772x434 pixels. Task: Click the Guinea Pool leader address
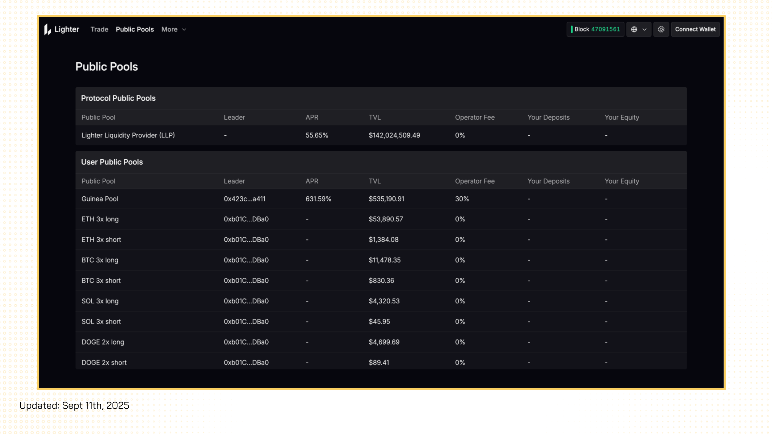(244, 199)
